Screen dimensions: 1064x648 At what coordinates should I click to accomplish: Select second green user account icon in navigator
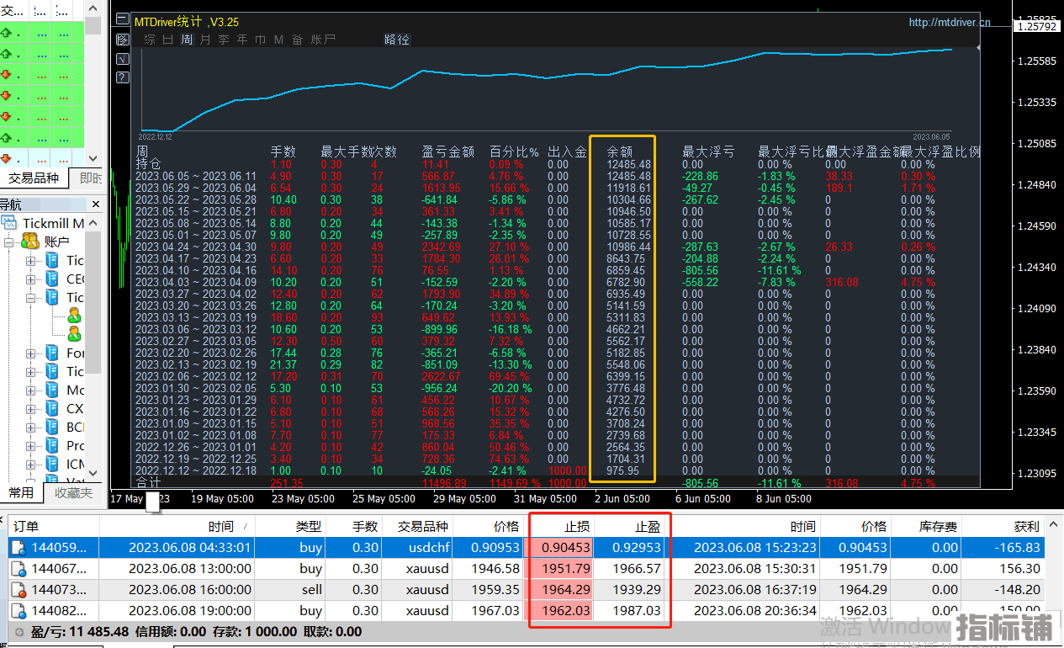coord(74,334)
